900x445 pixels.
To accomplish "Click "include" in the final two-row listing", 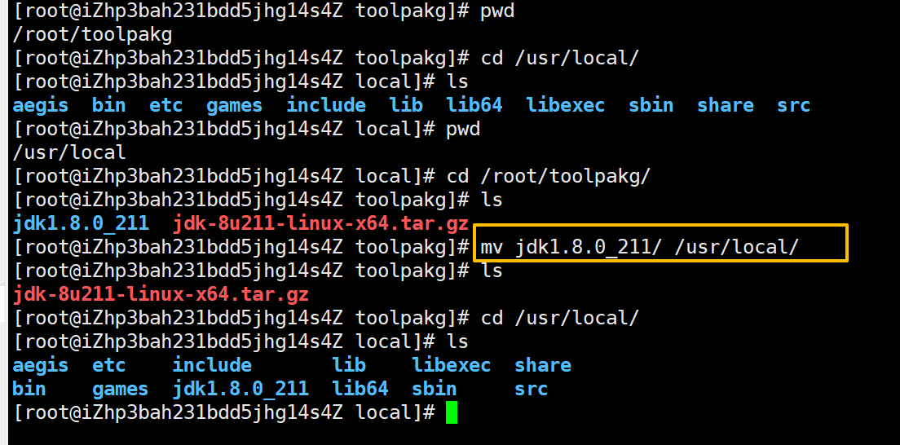I will pos(212,365).
